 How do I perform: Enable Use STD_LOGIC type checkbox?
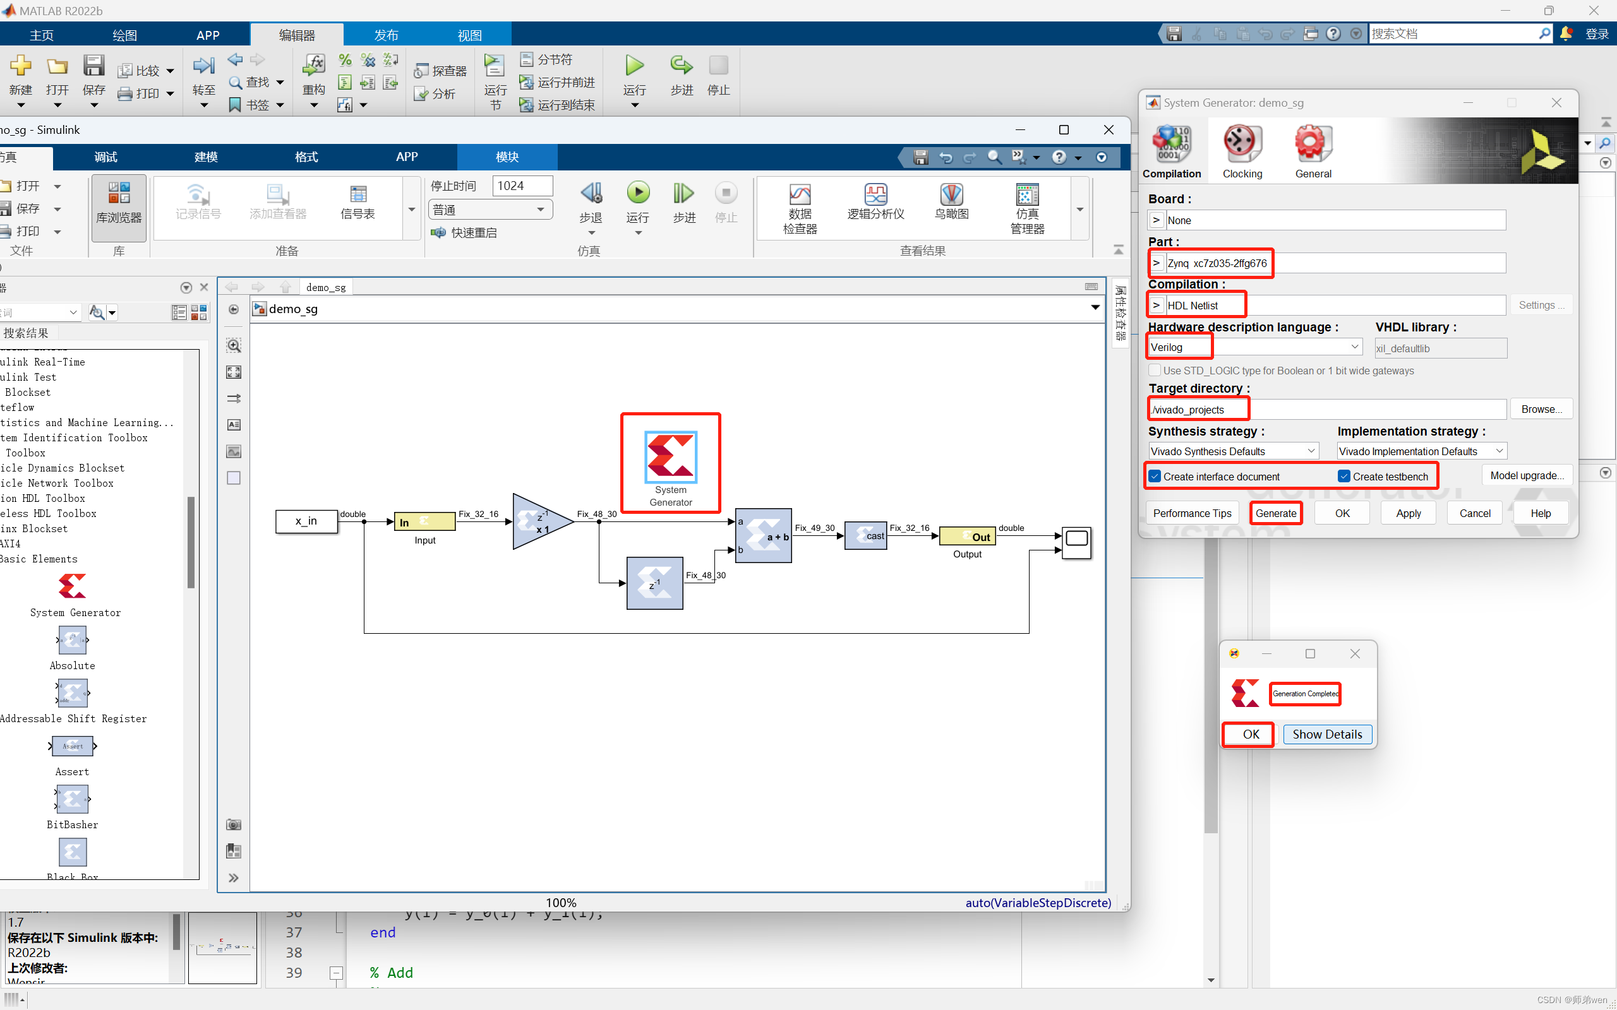click(1155, 370)
